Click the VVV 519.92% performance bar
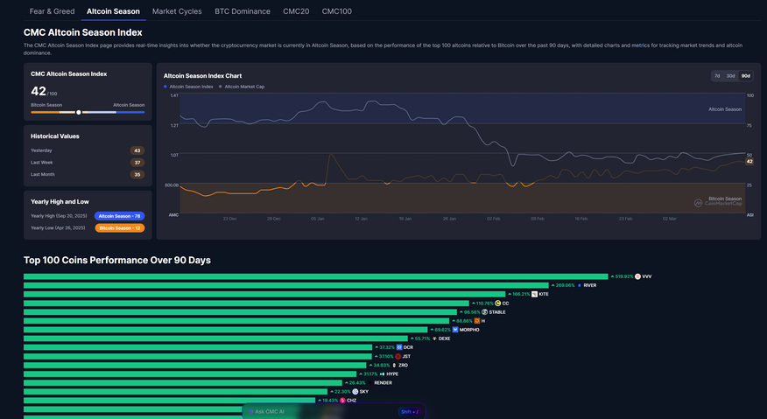 click(315, 276)
